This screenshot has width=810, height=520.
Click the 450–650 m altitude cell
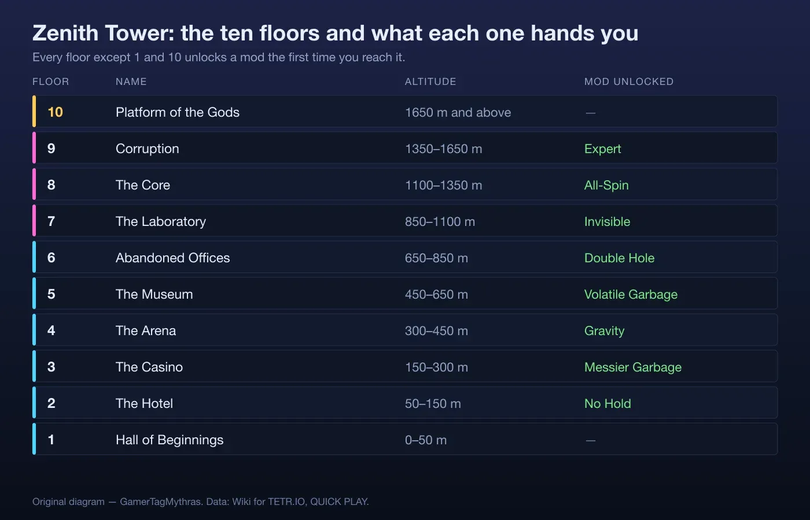[x=436, y=294]
